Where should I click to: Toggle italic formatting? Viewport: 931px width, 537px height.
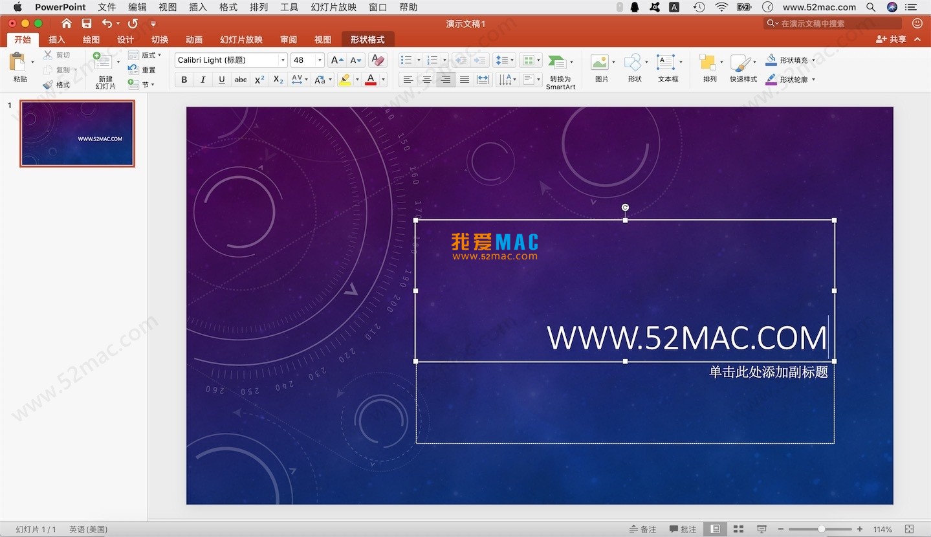[203, 80]
